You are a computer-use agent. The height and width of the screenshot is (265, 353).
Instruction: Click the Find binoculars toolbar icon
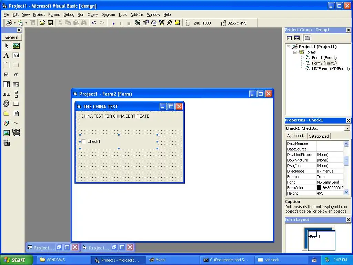[84, 23]
